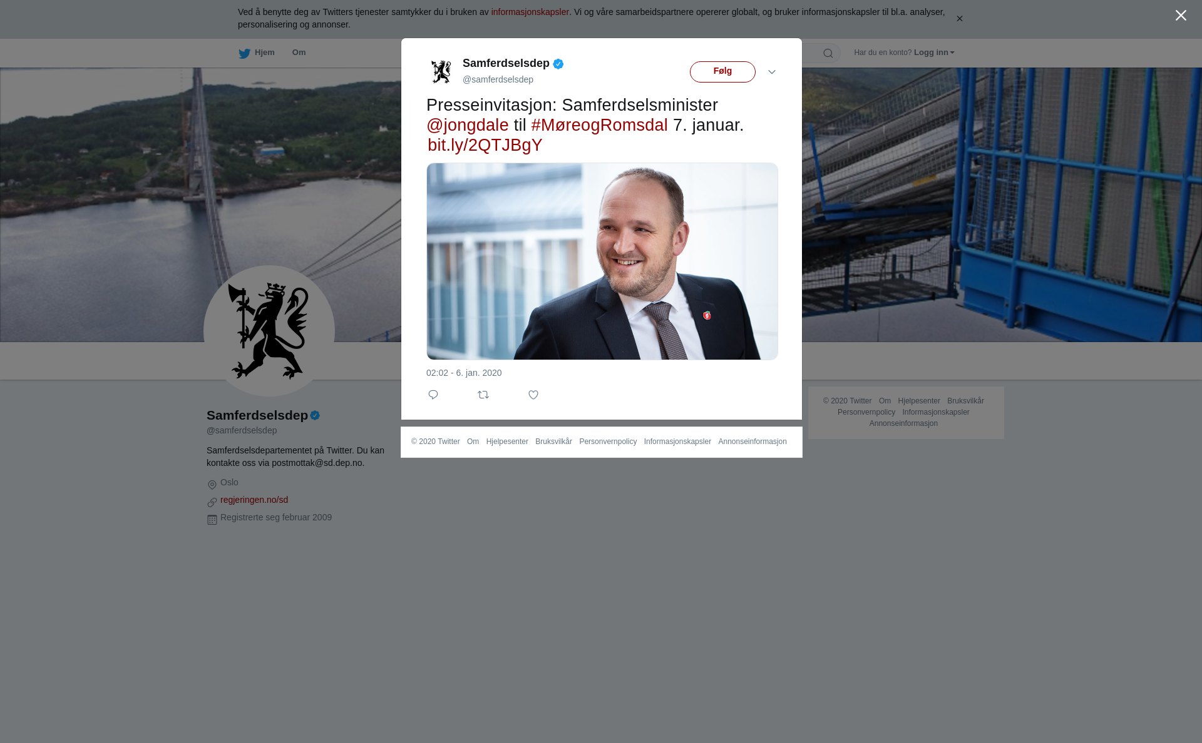The height and width of the screenshot is (743, 1202).
Task: Open the tweet options chevron menu
Action: click(772, 72)
